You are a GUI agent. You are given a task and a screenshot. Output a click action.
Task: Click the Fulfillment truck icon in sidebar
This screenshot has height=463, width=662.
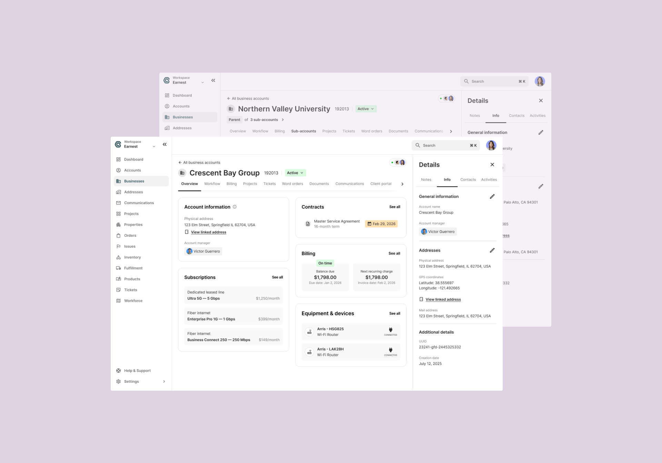click(x=119, y=268)
